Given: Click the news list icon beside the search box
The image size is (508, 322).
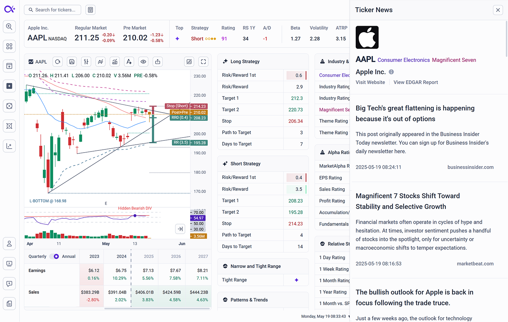Looking at the screenshot, I should pyautogui.click(x=90, y=10).
